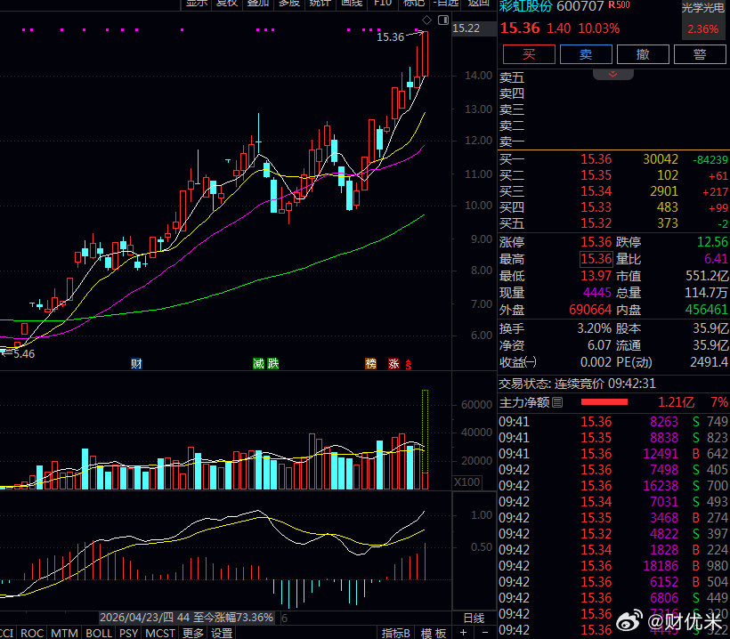
Task: Switch to the PSY indicator tab
Action: (128, 633)
